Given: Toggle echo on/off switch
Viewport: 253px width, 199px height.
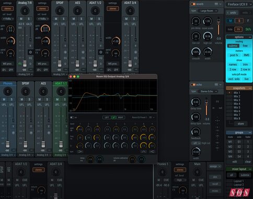Looking at the screenshot, I should [x=193, y=85].
